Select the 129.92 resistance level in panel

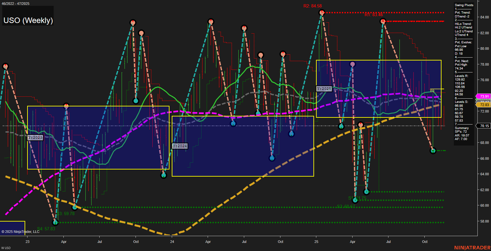click(460, 80)
